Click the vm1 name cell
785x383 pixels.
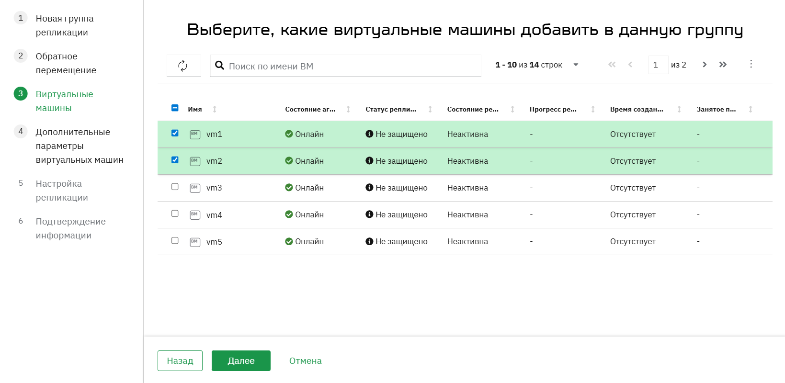[214, 135]
